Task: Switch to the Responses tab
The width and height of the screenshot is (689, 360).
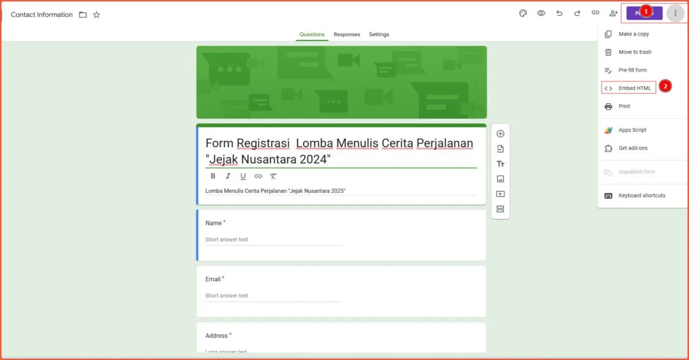Action: click(347, 34)
